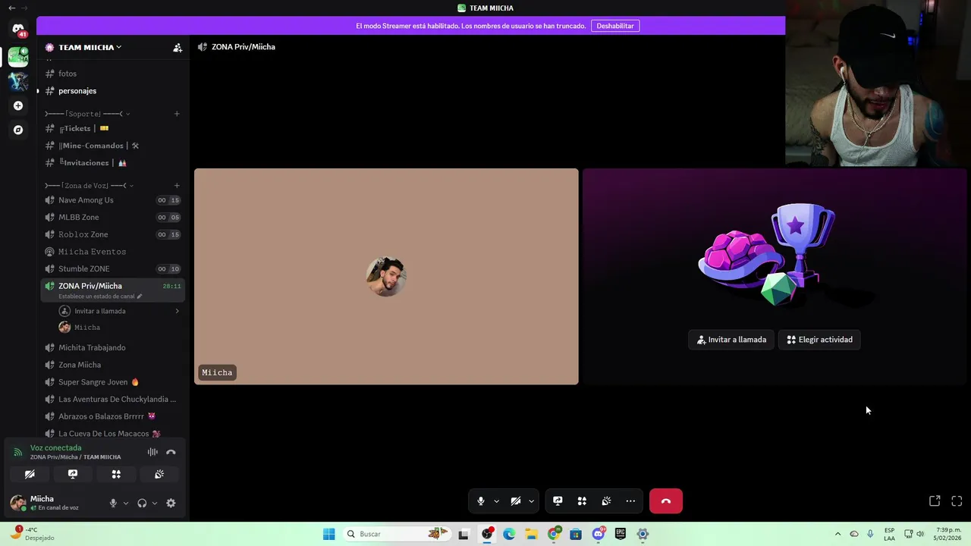The width and height of the screenshot is (971, 546).
Task: Click Deshabilitar streamer mode button
Action: (615, 26)
